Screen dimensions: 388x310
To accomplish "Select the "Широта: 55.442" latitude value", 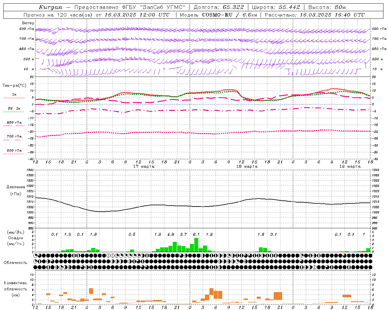I will [276, 7].
